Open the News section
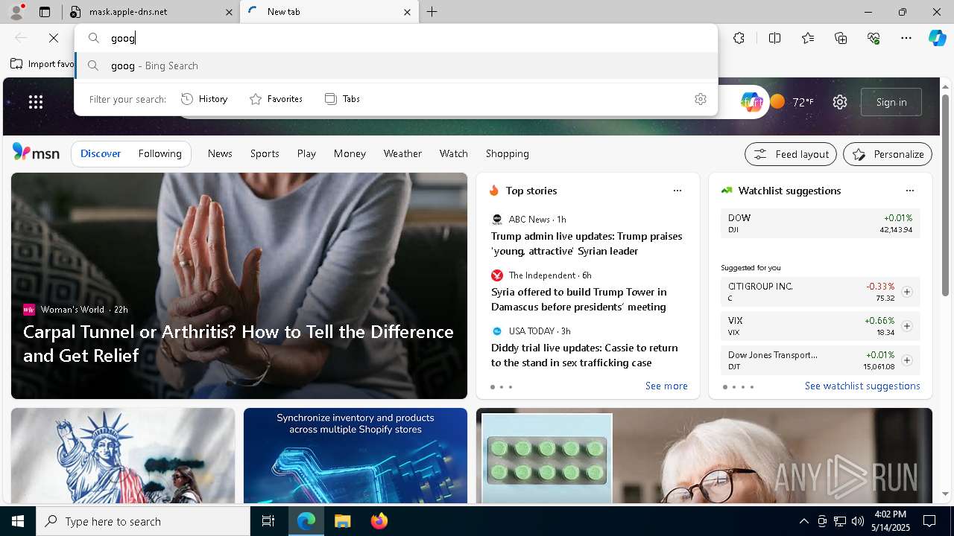 (220, 153)
